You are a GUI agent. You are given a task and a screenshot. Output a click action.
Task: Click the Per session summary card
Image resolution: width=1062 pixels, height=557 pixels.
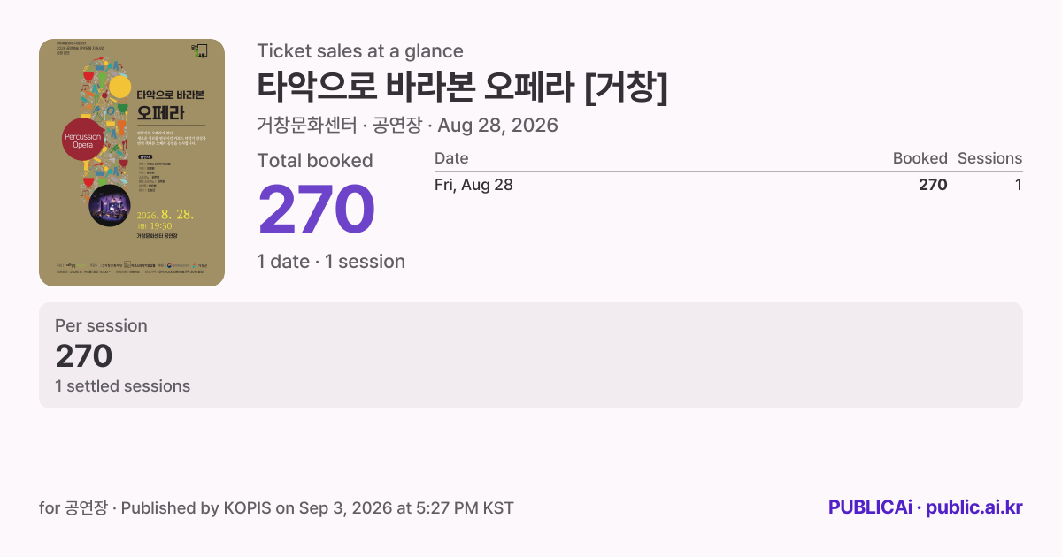click(x=531, y=355)
